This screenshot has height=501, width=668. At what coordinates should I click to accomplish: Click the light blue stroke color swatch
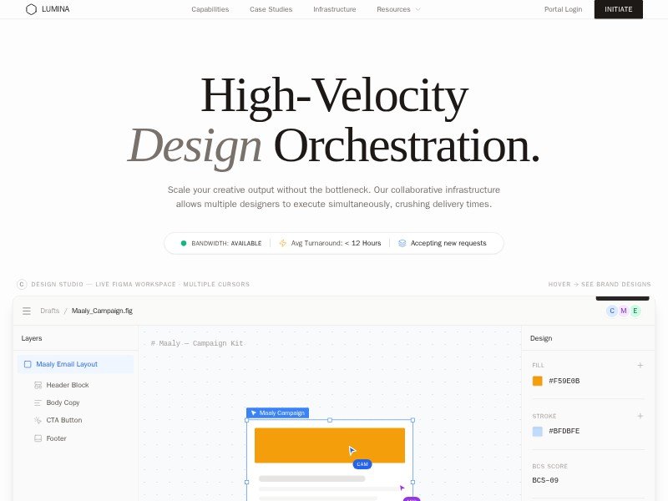tap(538, 432)
